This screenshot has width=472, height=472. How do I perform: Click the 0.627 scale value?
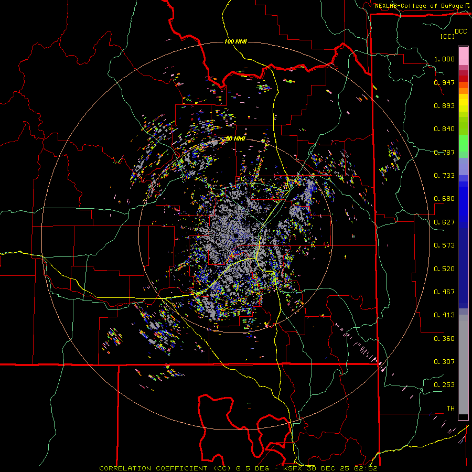444,222
